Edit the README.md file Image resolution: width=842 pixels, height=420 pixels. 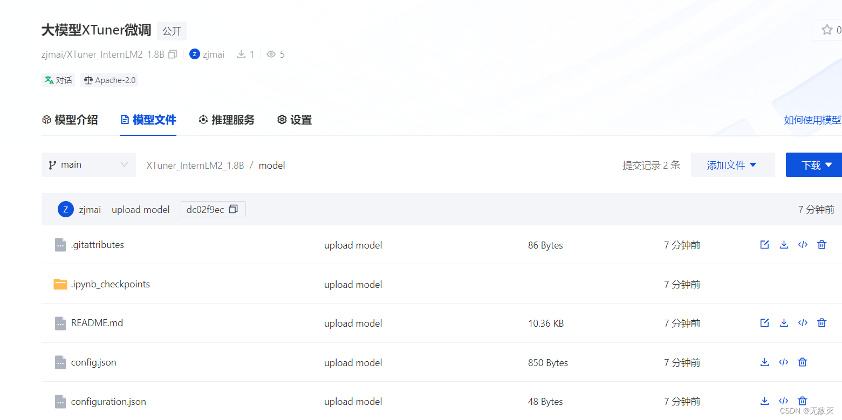point(764,323)
